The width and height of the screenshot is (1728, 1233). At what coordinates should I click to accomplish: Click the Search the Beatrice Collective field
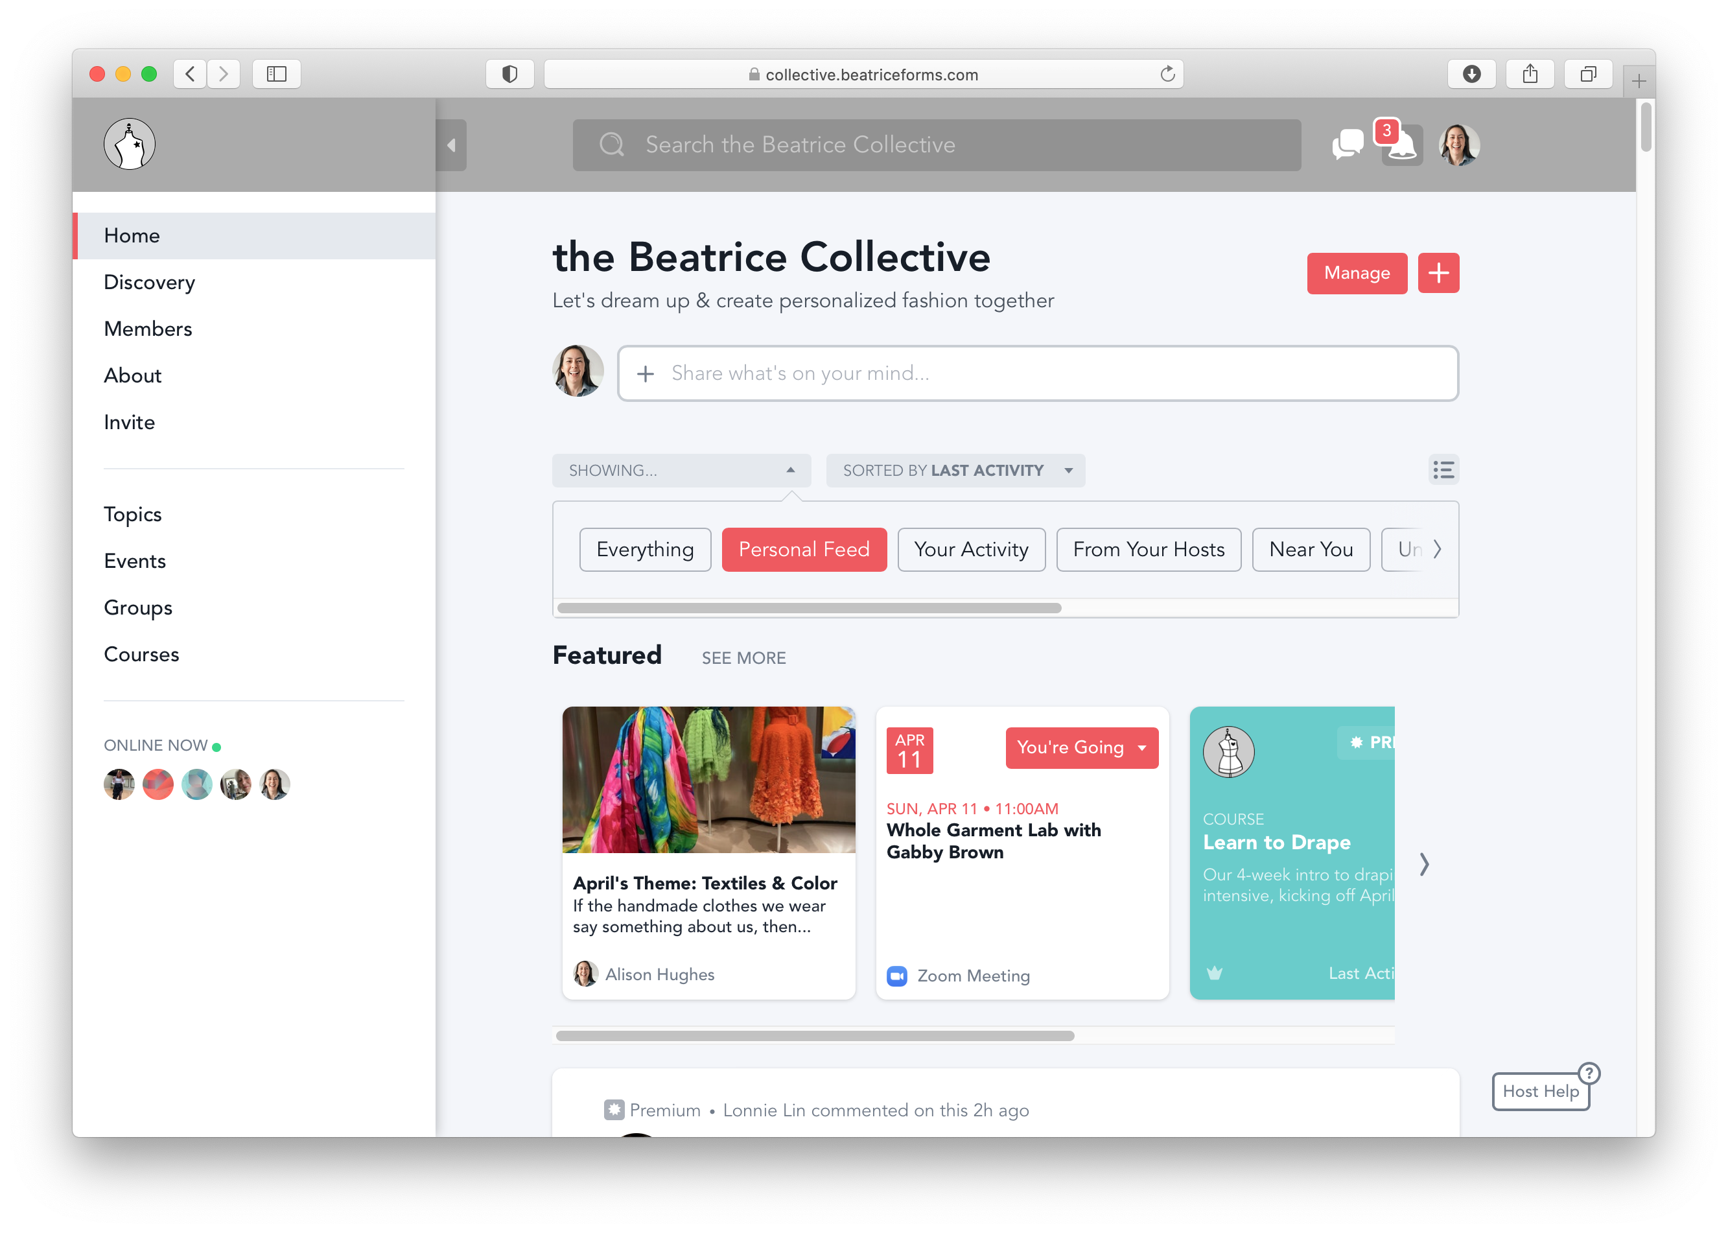(x=937, y=145)
